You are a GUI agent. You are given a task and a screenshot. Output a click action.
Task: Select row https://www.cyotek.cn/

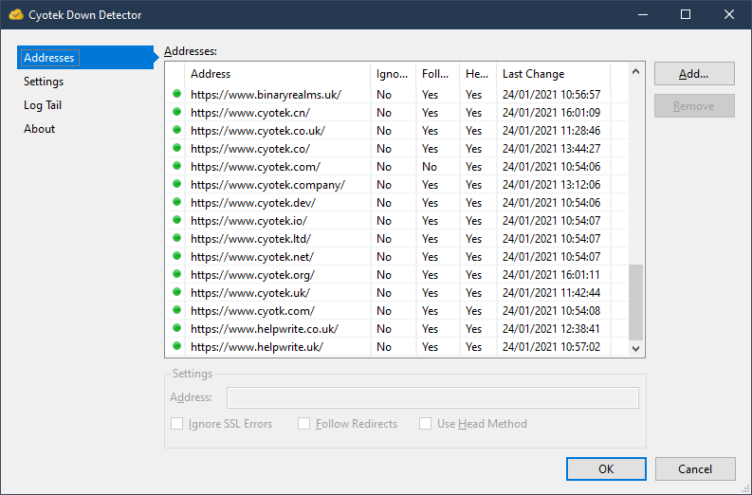[397, 113]
